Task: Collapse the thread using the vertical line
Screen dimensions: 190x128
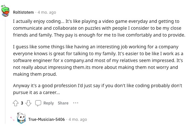Action: (x=5, y=71)
